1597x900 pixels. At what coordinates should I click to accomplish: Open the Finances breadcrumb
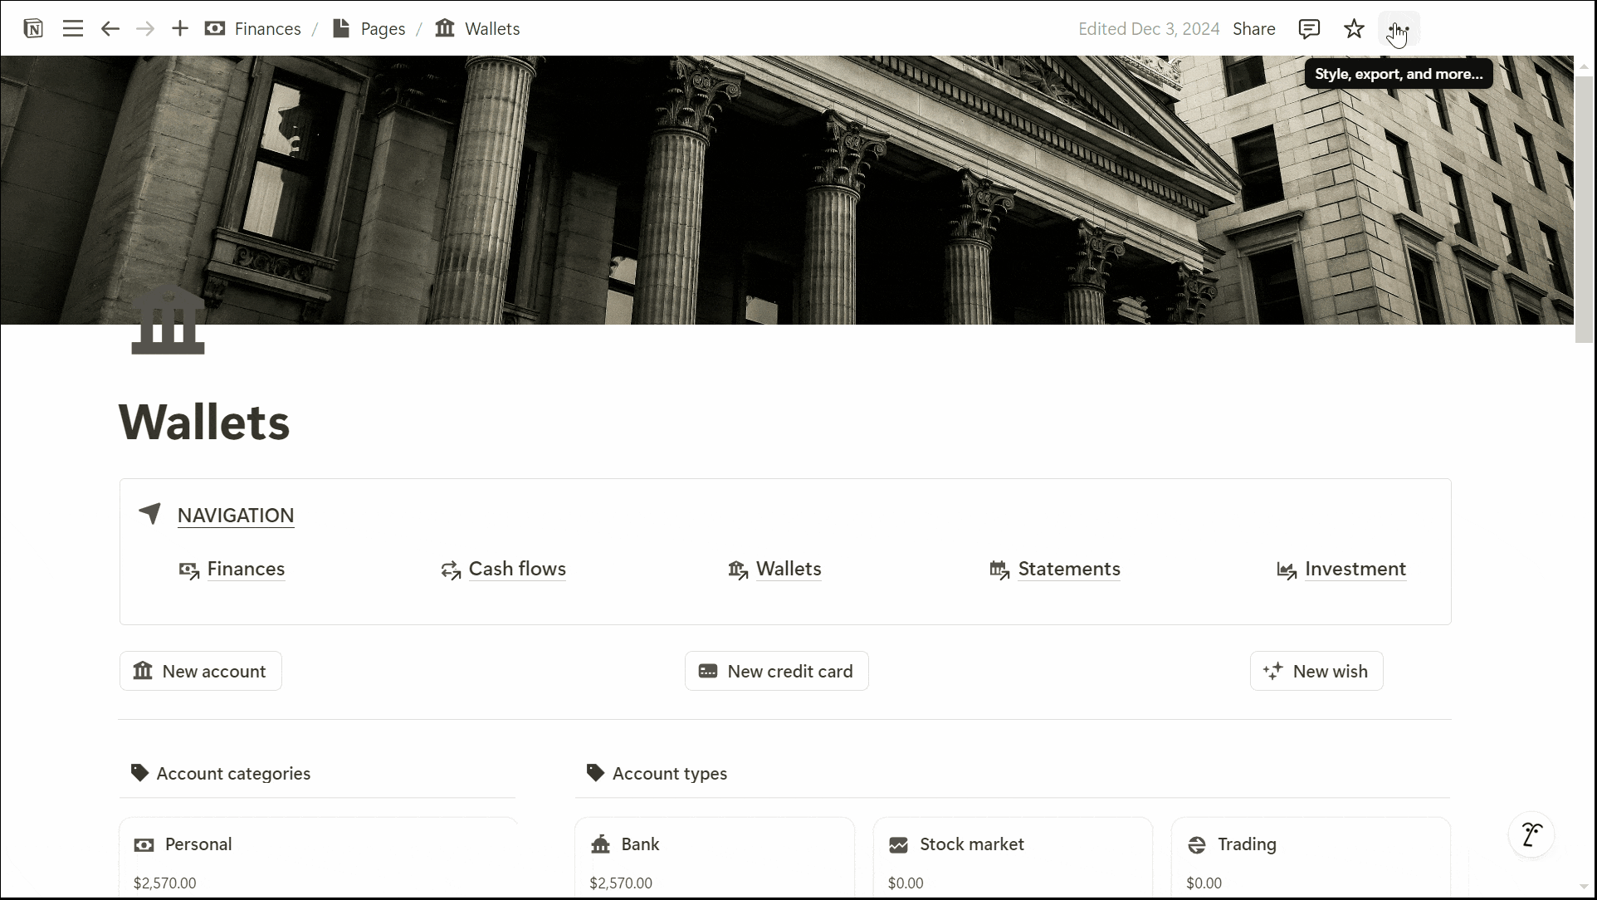point(253,29)
